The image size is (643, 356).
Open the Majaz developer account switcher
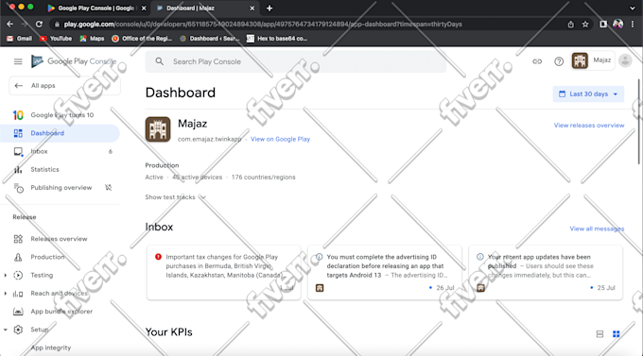pos(593,60)
